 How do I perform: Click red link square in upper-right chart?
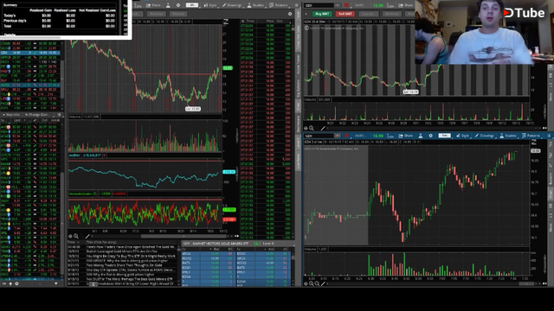tap(346, 5)
